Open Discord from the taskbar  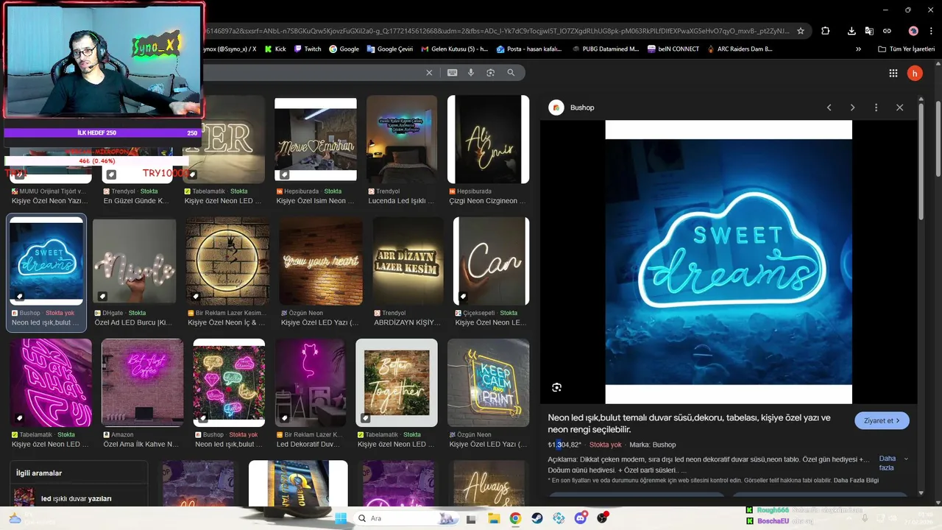pyautogui.click(x=581, y=518)
